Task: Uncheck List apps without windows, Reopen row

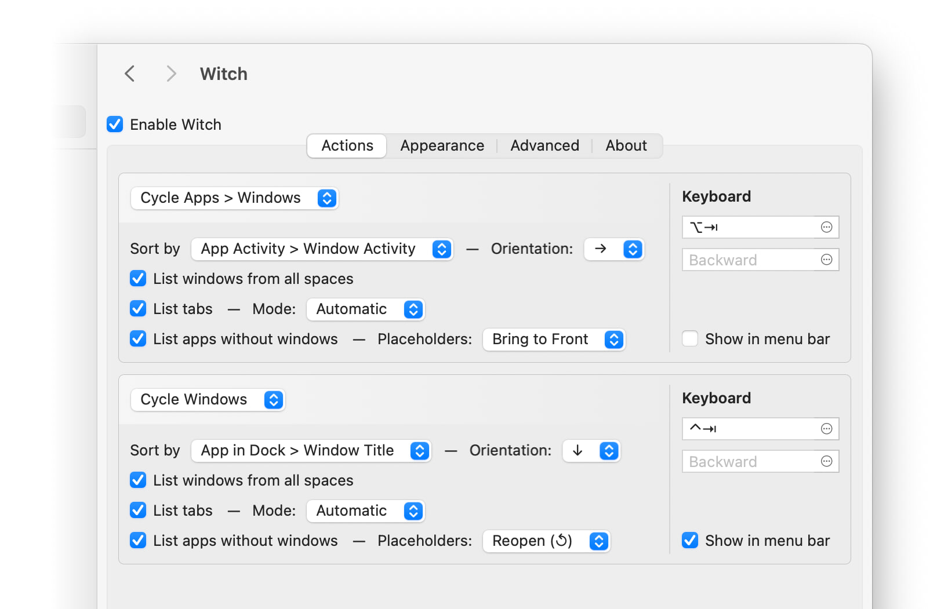Action: 138,540
